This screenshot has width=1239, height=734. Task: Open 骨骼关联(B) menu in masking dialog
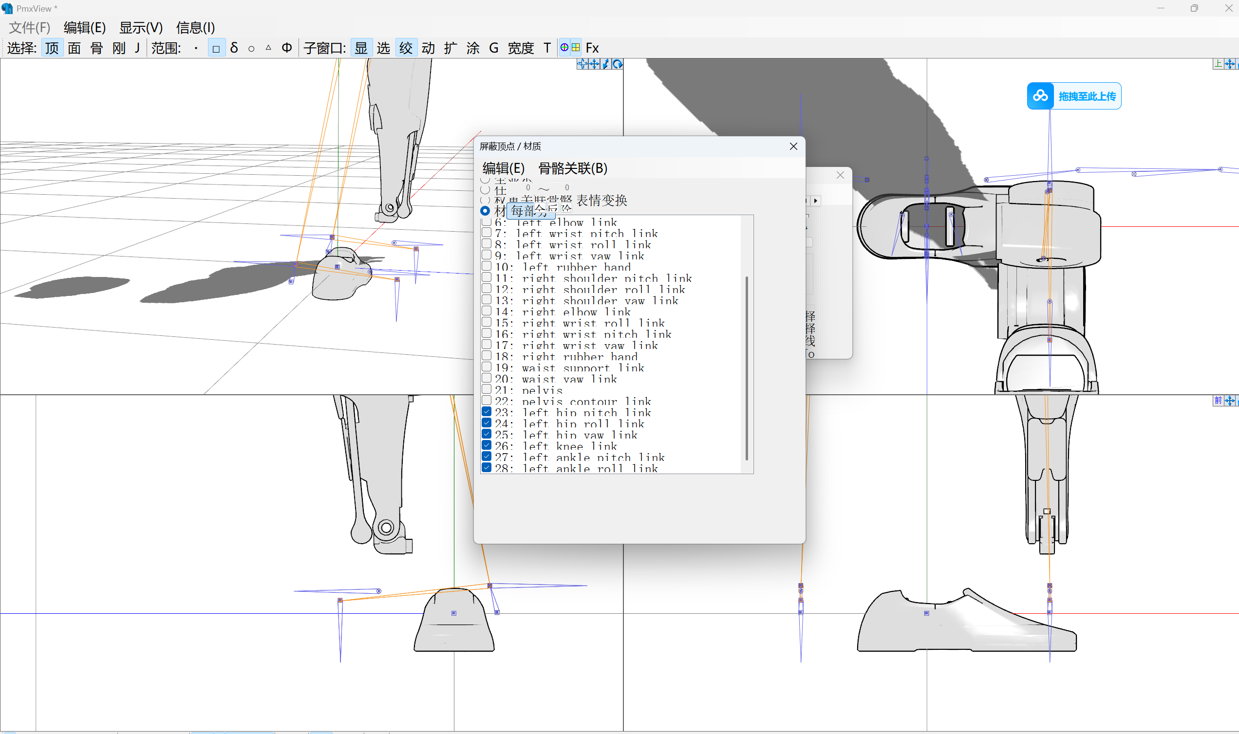pyautogui.click(x=572, y=168)
